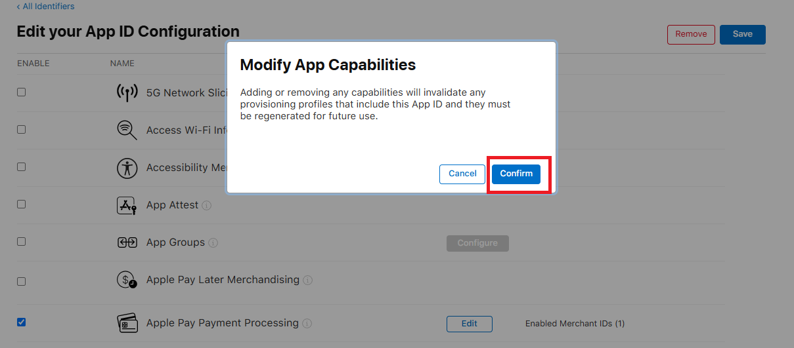
Task: Cancel the Modify App Capabilities dialog
Action: point(462,174)
